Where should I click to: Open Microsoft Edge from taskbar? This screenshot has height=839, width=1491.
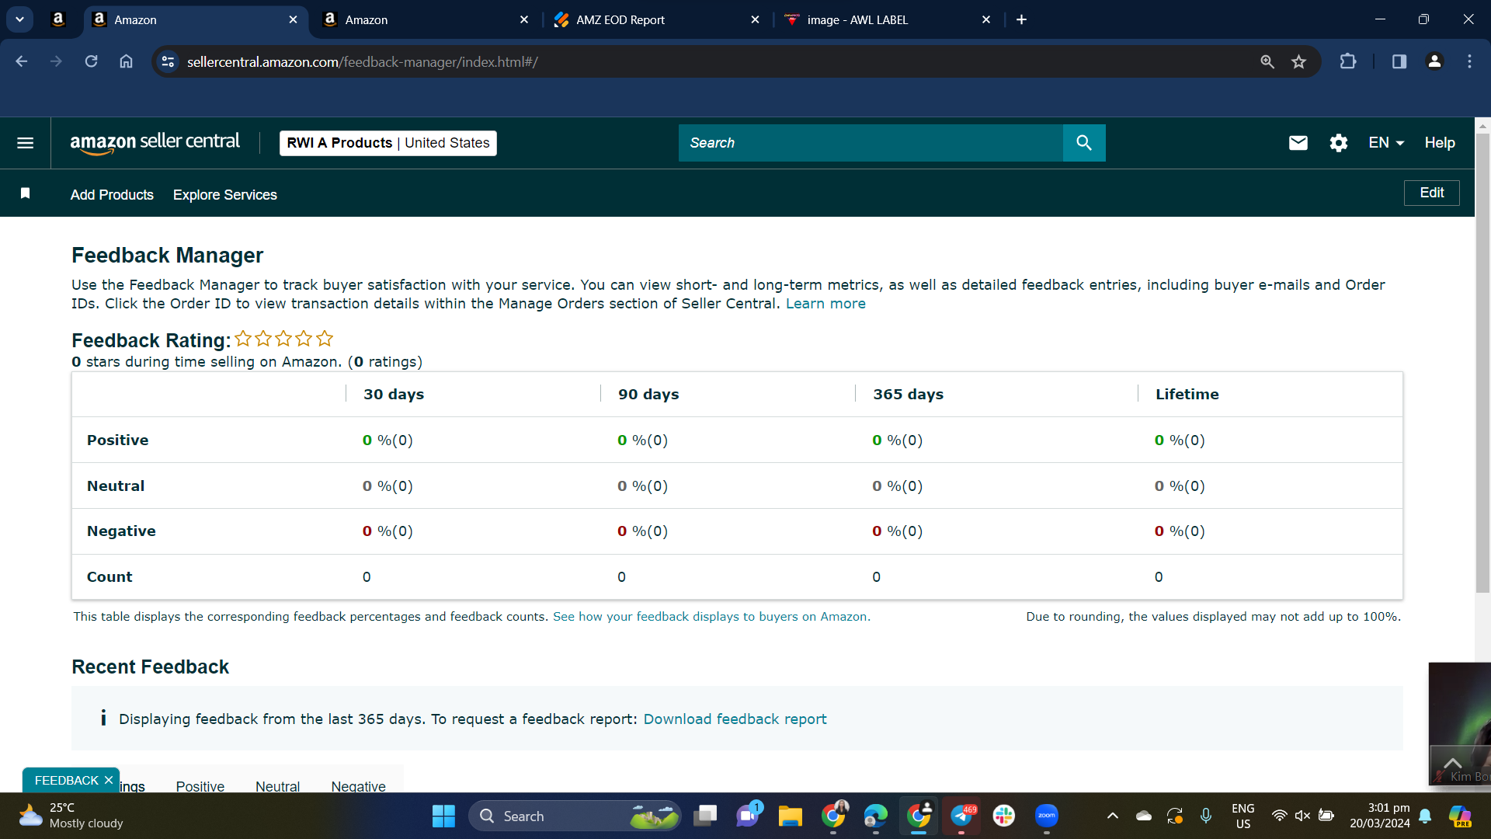[x=875, y=816]
